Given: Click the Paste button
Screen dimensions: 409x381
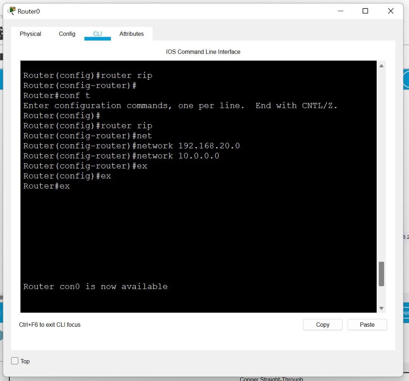Looking at the screenshot, I should (x=367, y=325).
